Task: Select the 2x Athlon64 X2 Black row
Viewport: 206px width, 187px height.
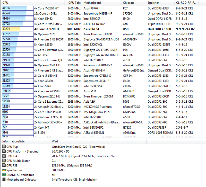Action: coord(100,107)
